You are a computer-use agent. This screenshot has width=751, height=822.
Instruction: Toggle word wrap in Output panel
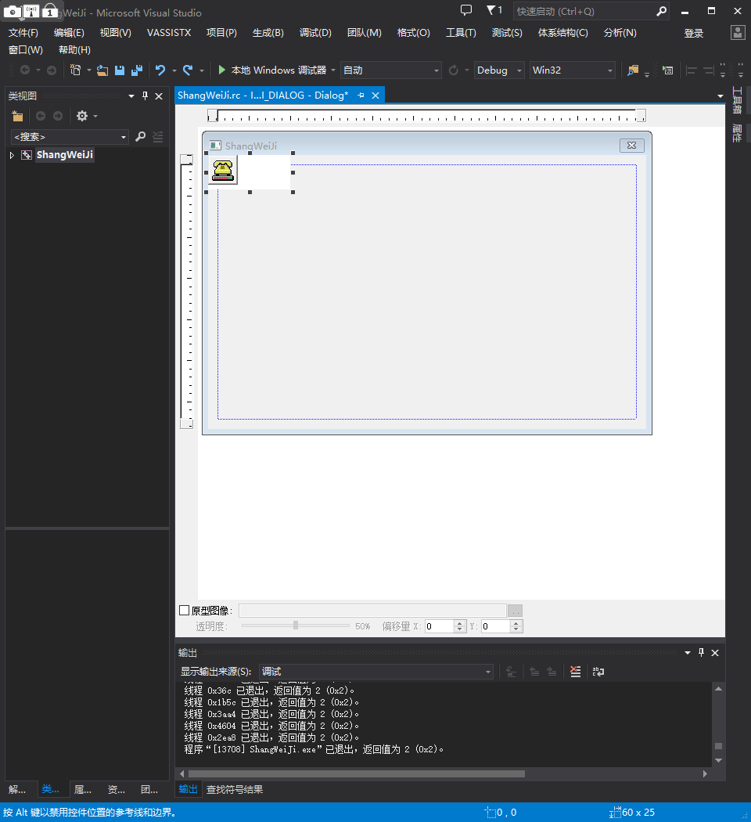tap(598, 672)
